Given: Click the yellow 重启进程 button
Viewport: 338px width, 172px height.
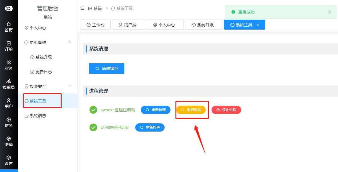Looking at the screenshot, I should tap(191, 110).
